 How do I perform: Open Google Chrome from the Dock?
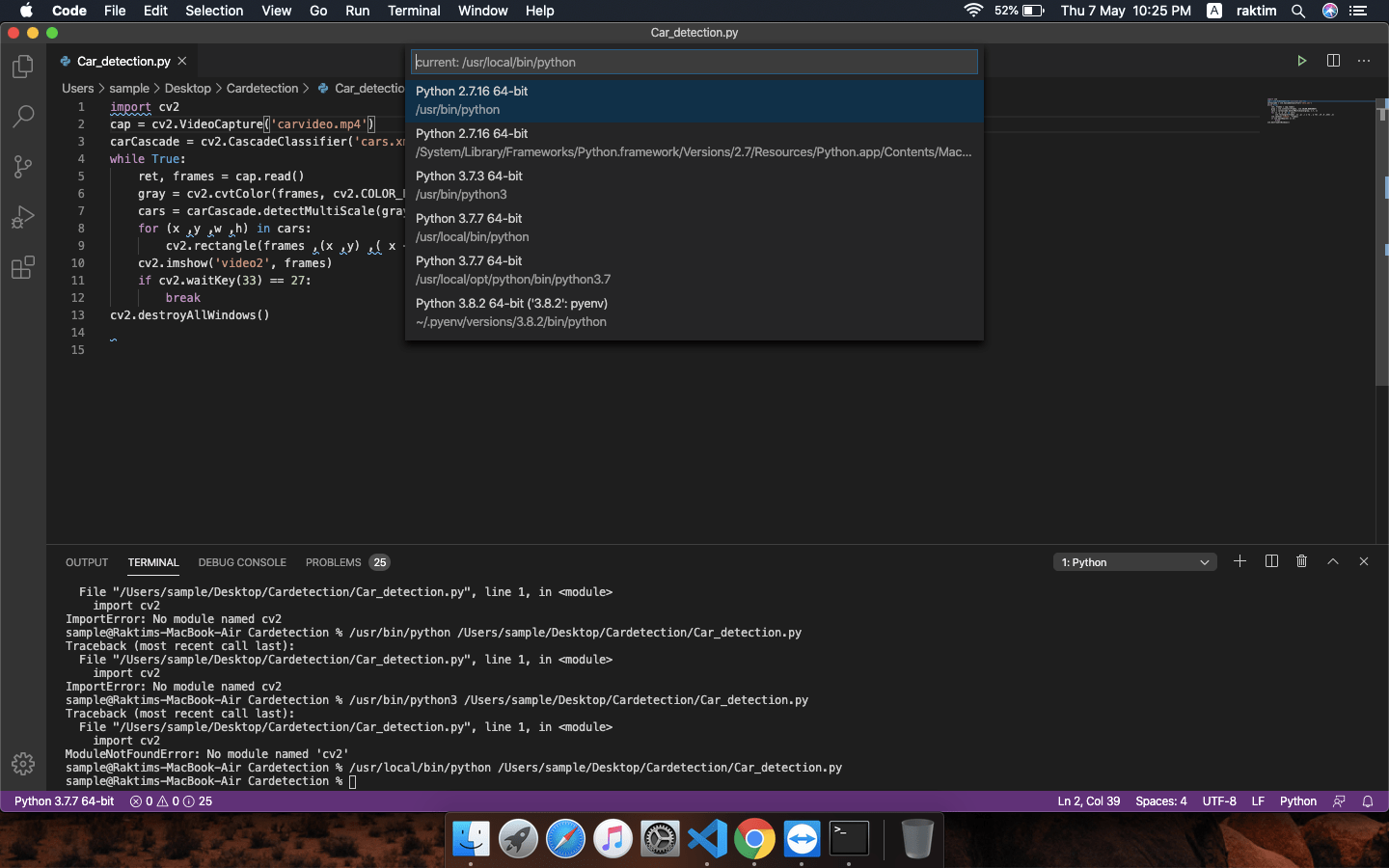coord(754,838)
